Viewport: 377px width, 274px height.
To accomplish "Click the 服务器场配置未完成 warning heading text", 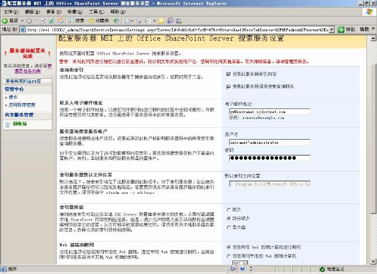I will [28, 54].
